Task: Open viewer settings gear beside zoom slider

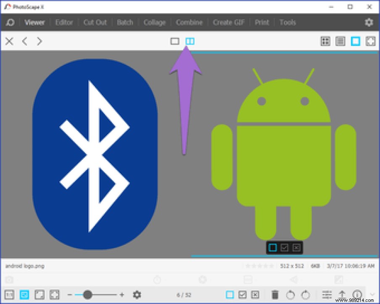Action: [x=137, y=295]
